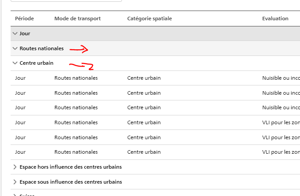300x196 pixels.
Task: Select the Routes nationales group label
Action: point(42,48)
